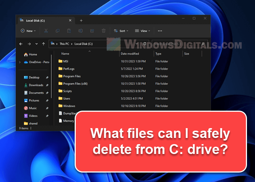This screenshot has width=255, height=182.
Task: Add a new tab with plus button
Action: pyautogui.click(x=81, y=20)
